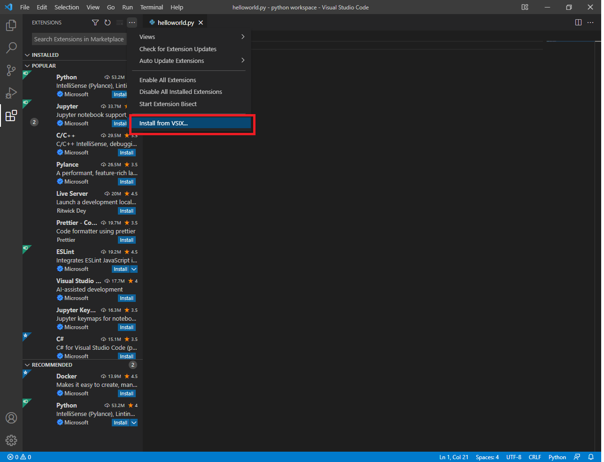The width and height of the screenshot is (604, 462).
Task: Close the helloworld.py tab
Action: point(201,23)
